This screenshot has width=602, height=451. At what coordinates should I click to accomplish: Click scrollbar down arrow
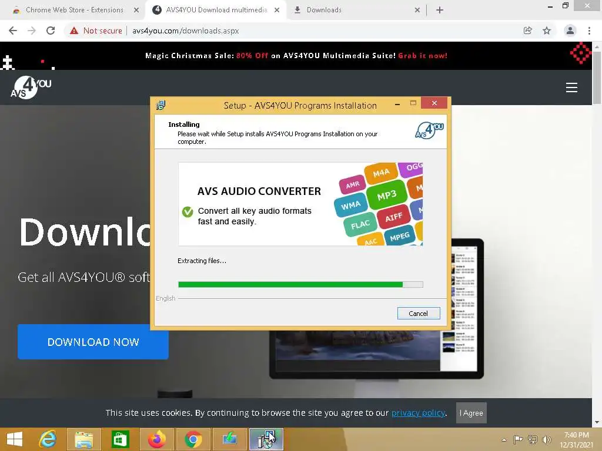(x=597, y=423)
